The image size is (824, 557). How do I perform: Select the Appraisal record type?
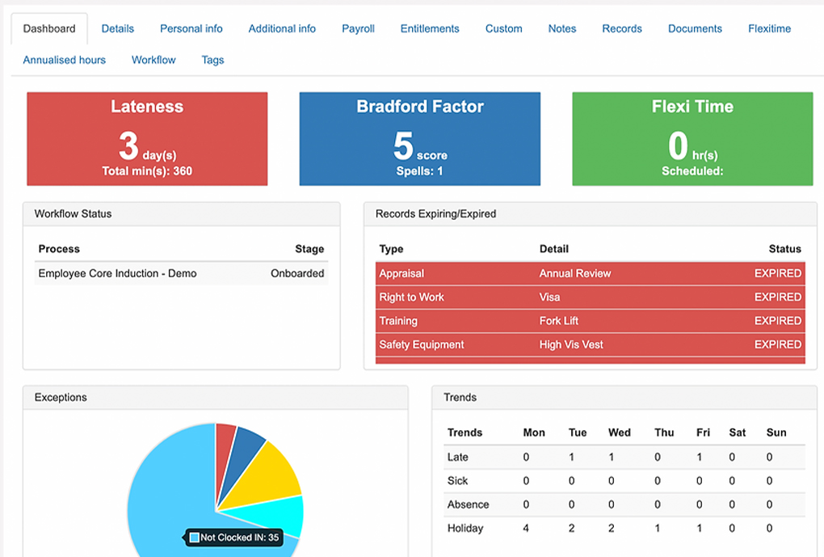point(401,273)
